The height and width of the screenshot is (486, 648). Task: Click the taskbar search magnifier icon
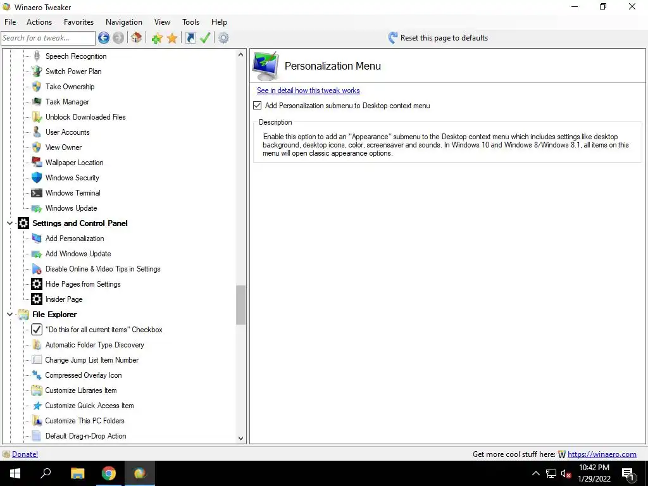(46, 473)
